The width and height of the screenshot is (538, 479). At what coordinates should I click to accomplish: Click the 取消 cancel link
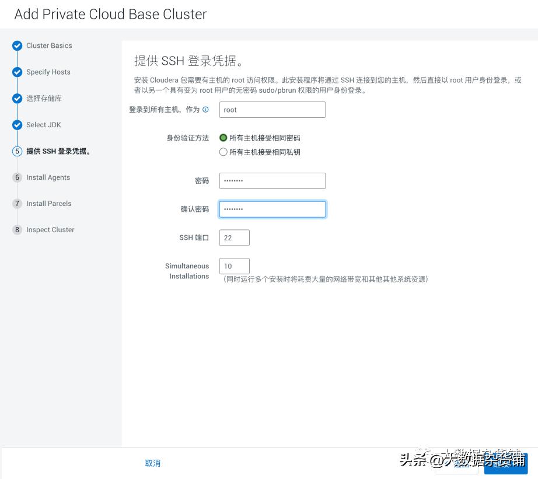[152, 463]
